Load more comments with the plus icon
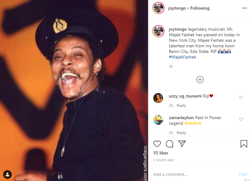The height and width of the screenshot is (181, 251). [200, 80]
